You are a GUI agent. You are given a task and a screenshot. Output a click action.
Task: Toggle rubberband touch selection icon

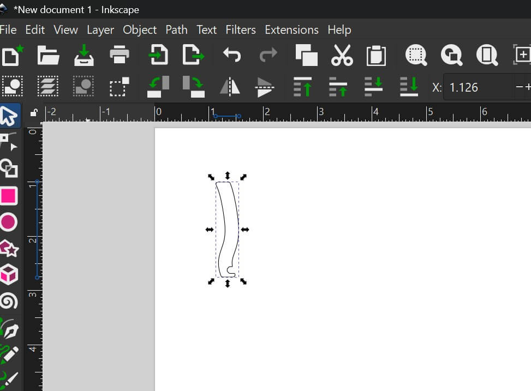[119, 87]
